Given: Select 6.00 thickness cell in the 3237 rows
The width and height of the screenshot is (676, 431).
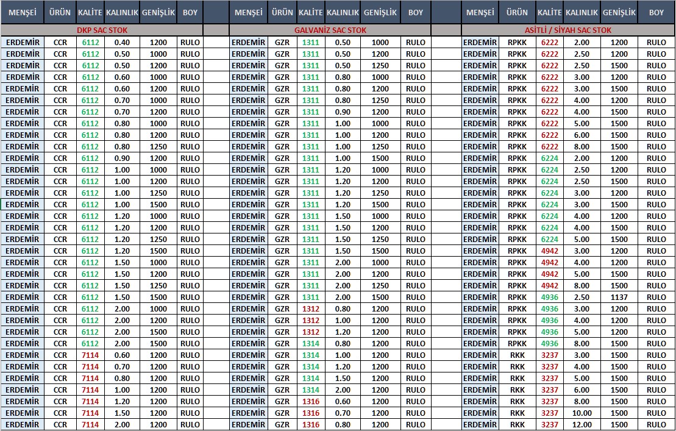Looking at the screenshot, I should (582, 390).
